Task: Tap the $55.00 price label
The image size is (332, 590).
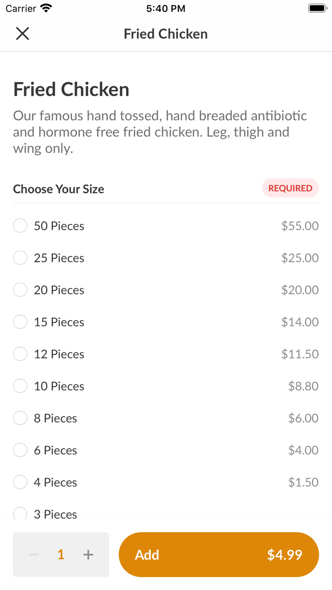Action: pos(300,226)
